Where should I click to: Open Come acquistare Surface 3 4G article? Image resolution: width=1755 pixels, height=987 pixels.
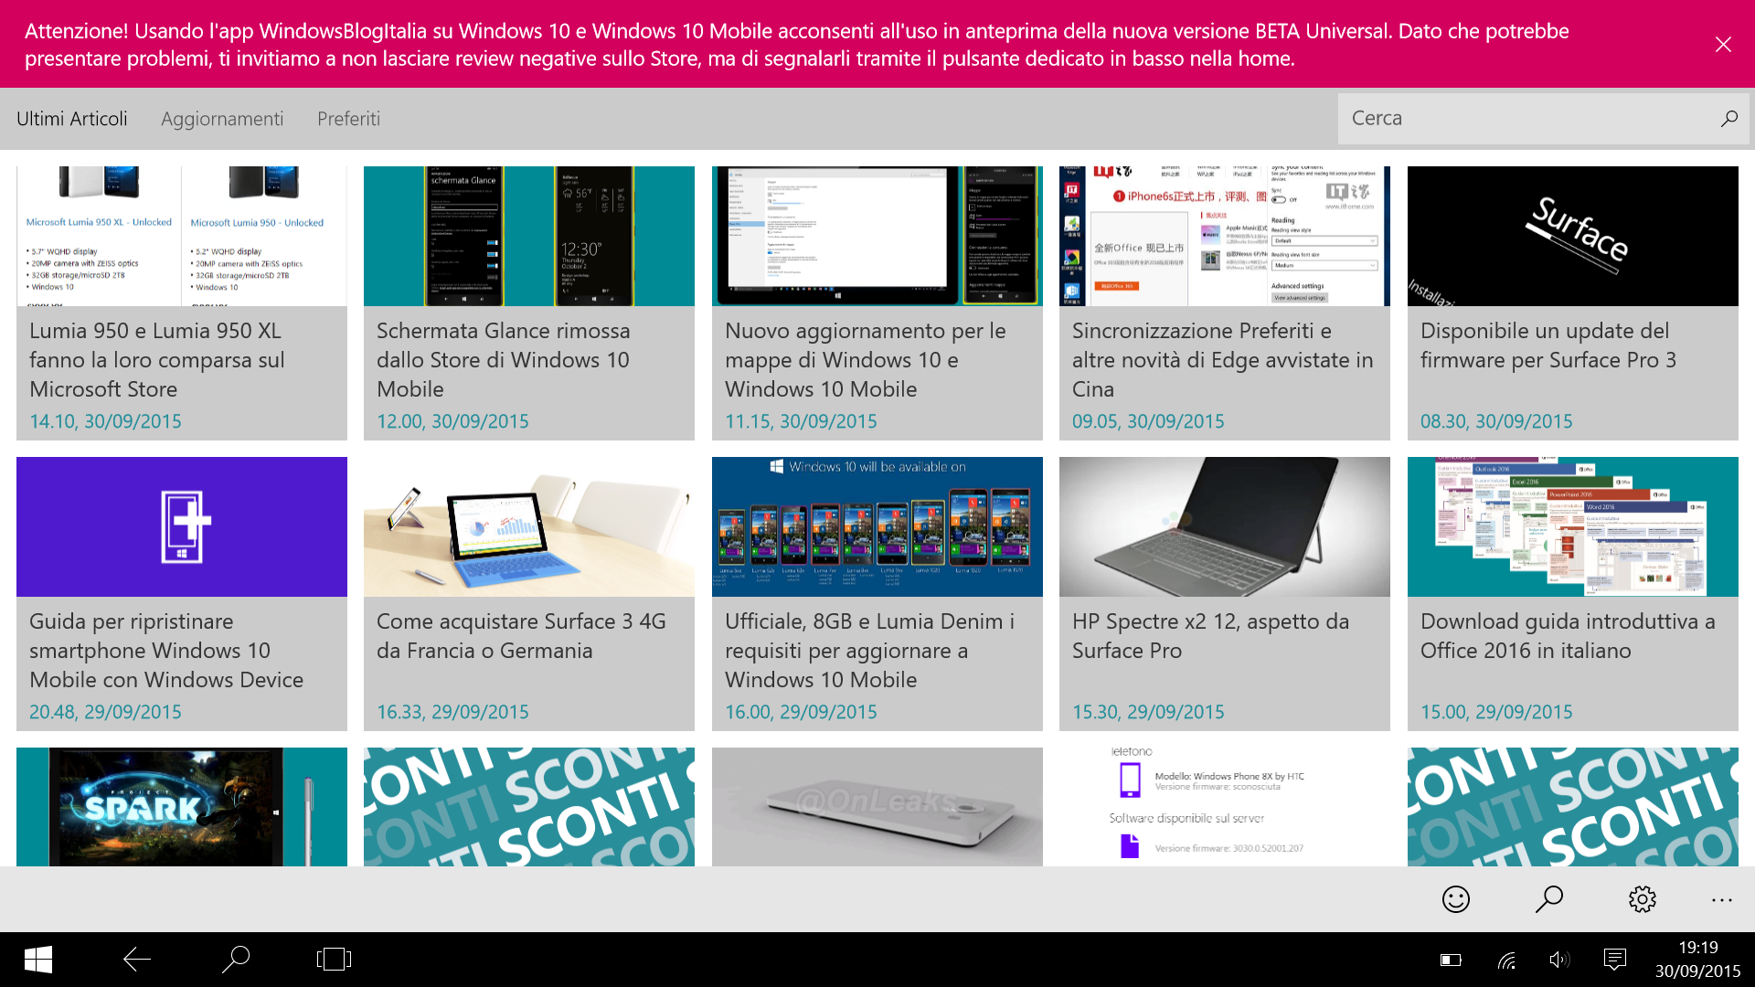pyautogui.click(x=521, y=636)
